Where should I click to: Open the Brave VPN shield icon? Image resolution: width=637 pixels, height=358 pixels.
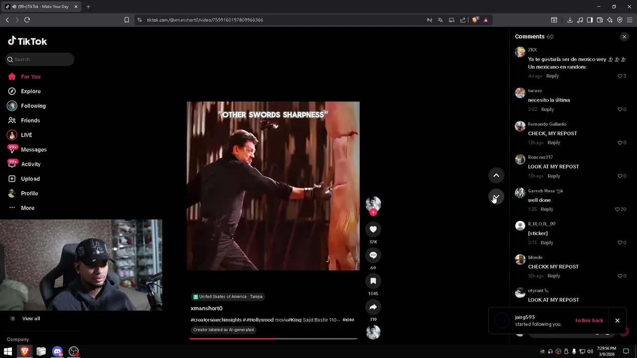[x=620, y=20]
